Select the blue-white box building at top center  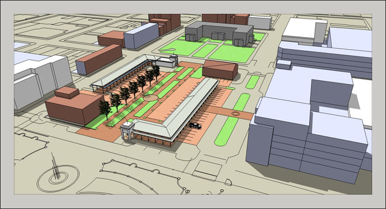(x=142, y=36)
